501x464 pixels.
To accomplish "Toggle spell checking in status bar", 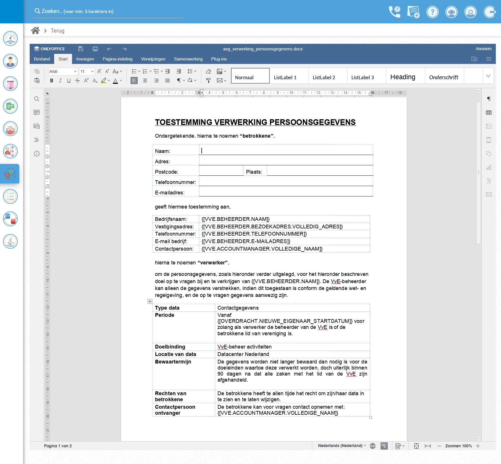I will coord(384,446).
